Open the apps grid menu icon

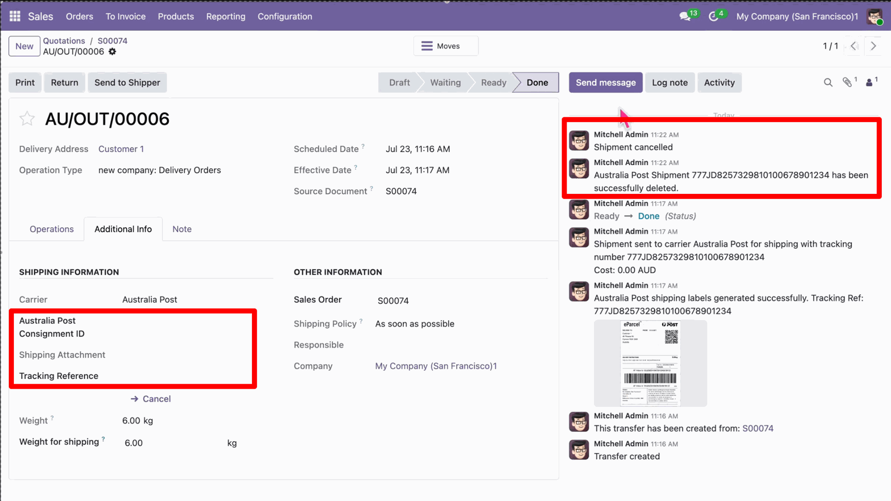tap(15, 16)
